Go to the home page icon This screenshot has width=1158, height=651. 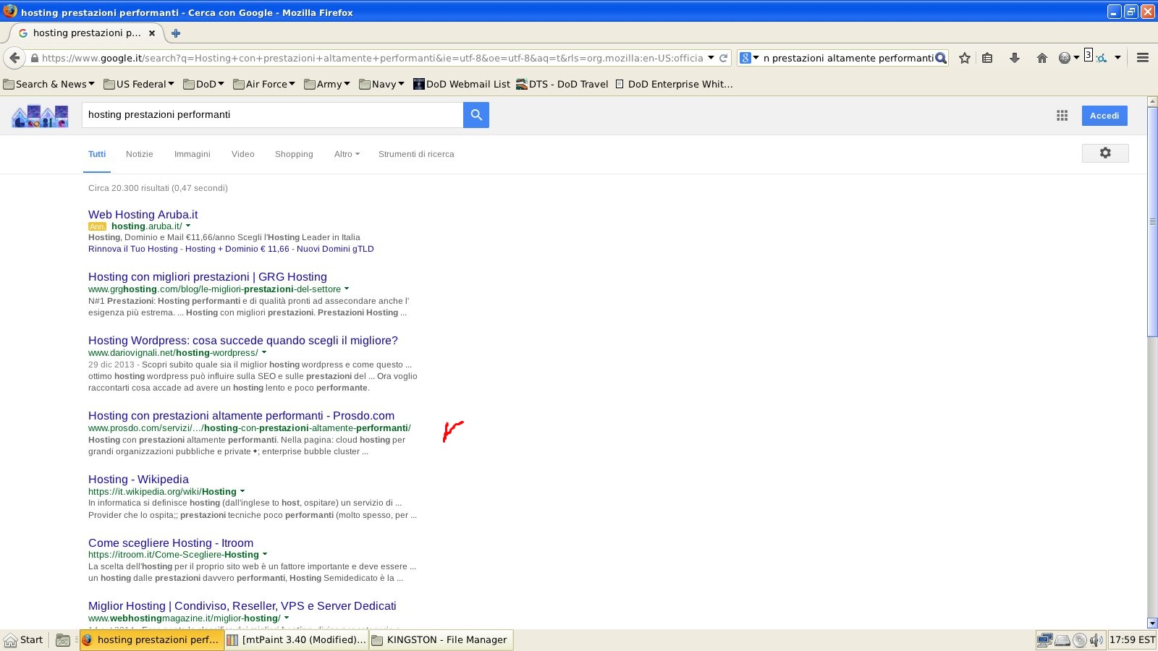pos(1042,58)
